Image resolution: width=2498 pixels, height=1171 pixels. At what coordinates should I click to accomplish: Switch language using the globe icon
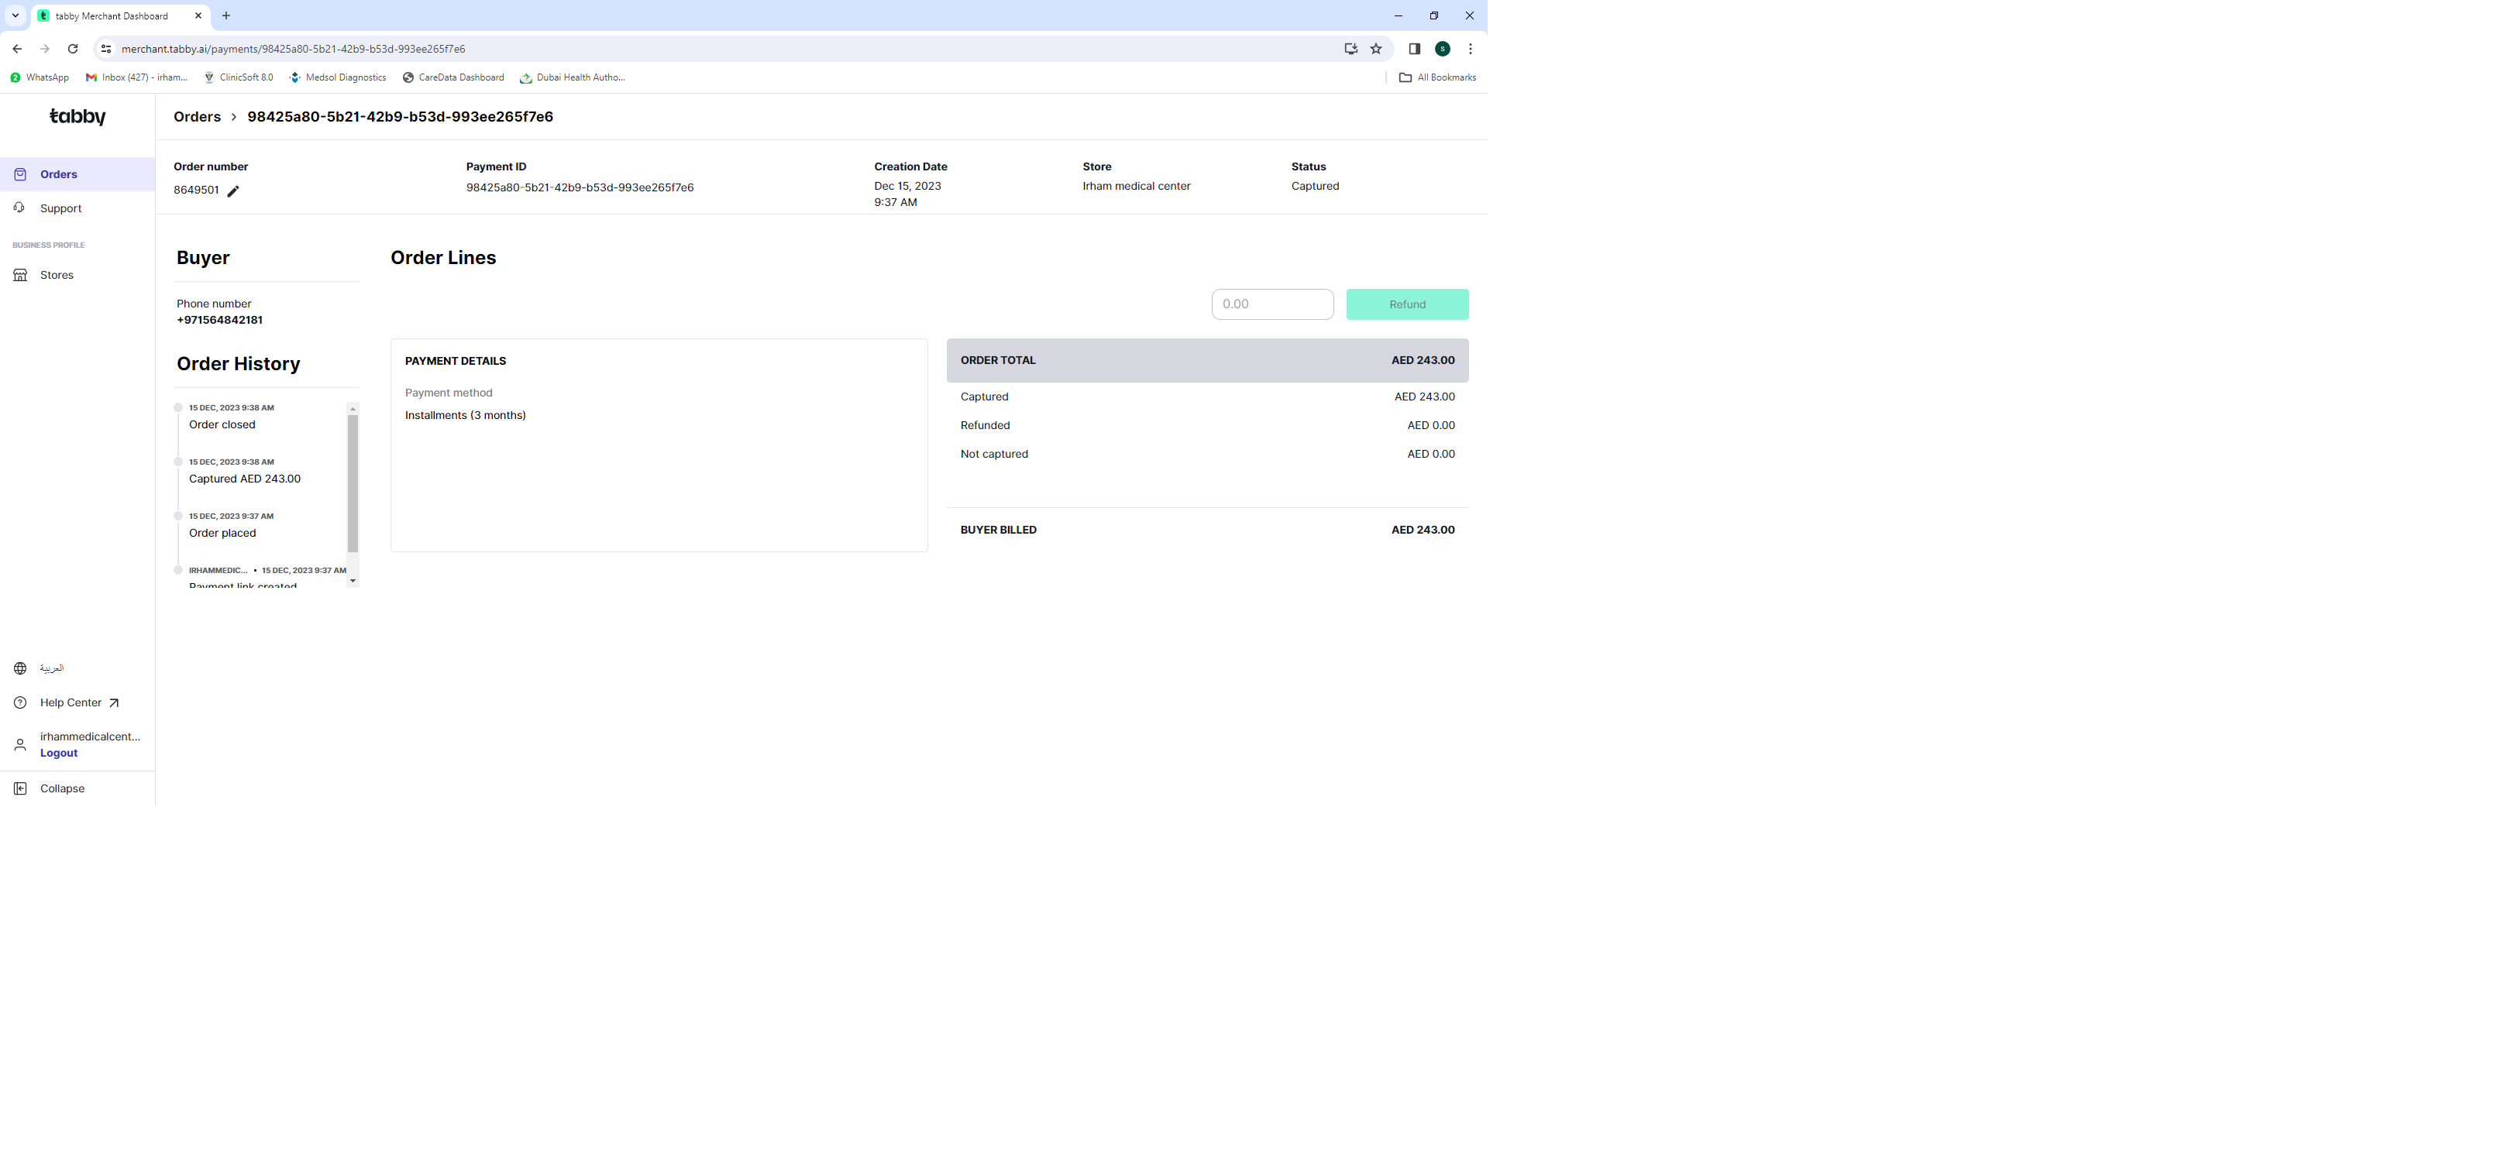(20, 668)
